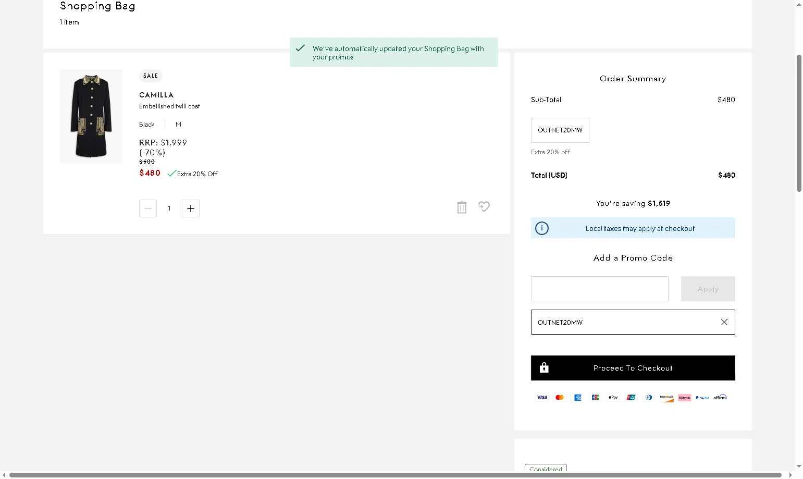
Task: Open the Embellished twill coat product link
Action: [x=169, y=106]
